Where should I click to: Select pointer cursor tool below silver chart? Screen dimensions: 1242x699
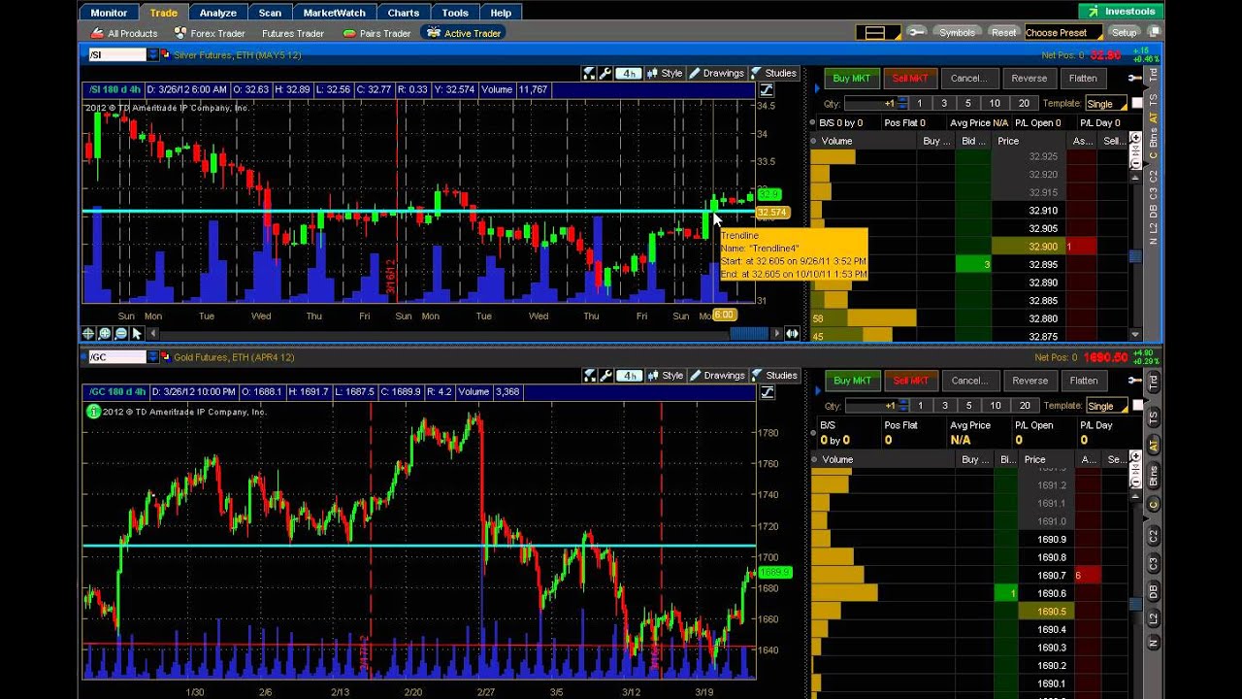tap(137, 333)
